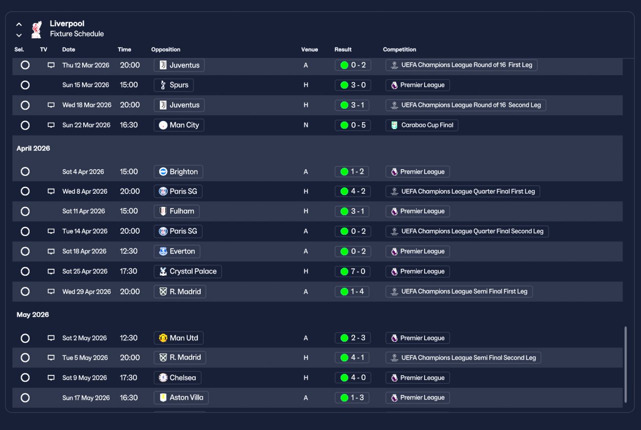Image resolution: width=641 pixels, height=430 pixels.
Task: Click the Competition column header
Action: (400, 50)
